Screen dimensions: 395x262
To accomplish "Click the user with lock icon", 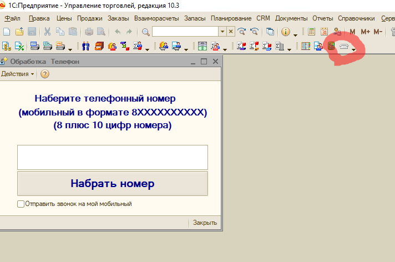I will coord(337,32).
